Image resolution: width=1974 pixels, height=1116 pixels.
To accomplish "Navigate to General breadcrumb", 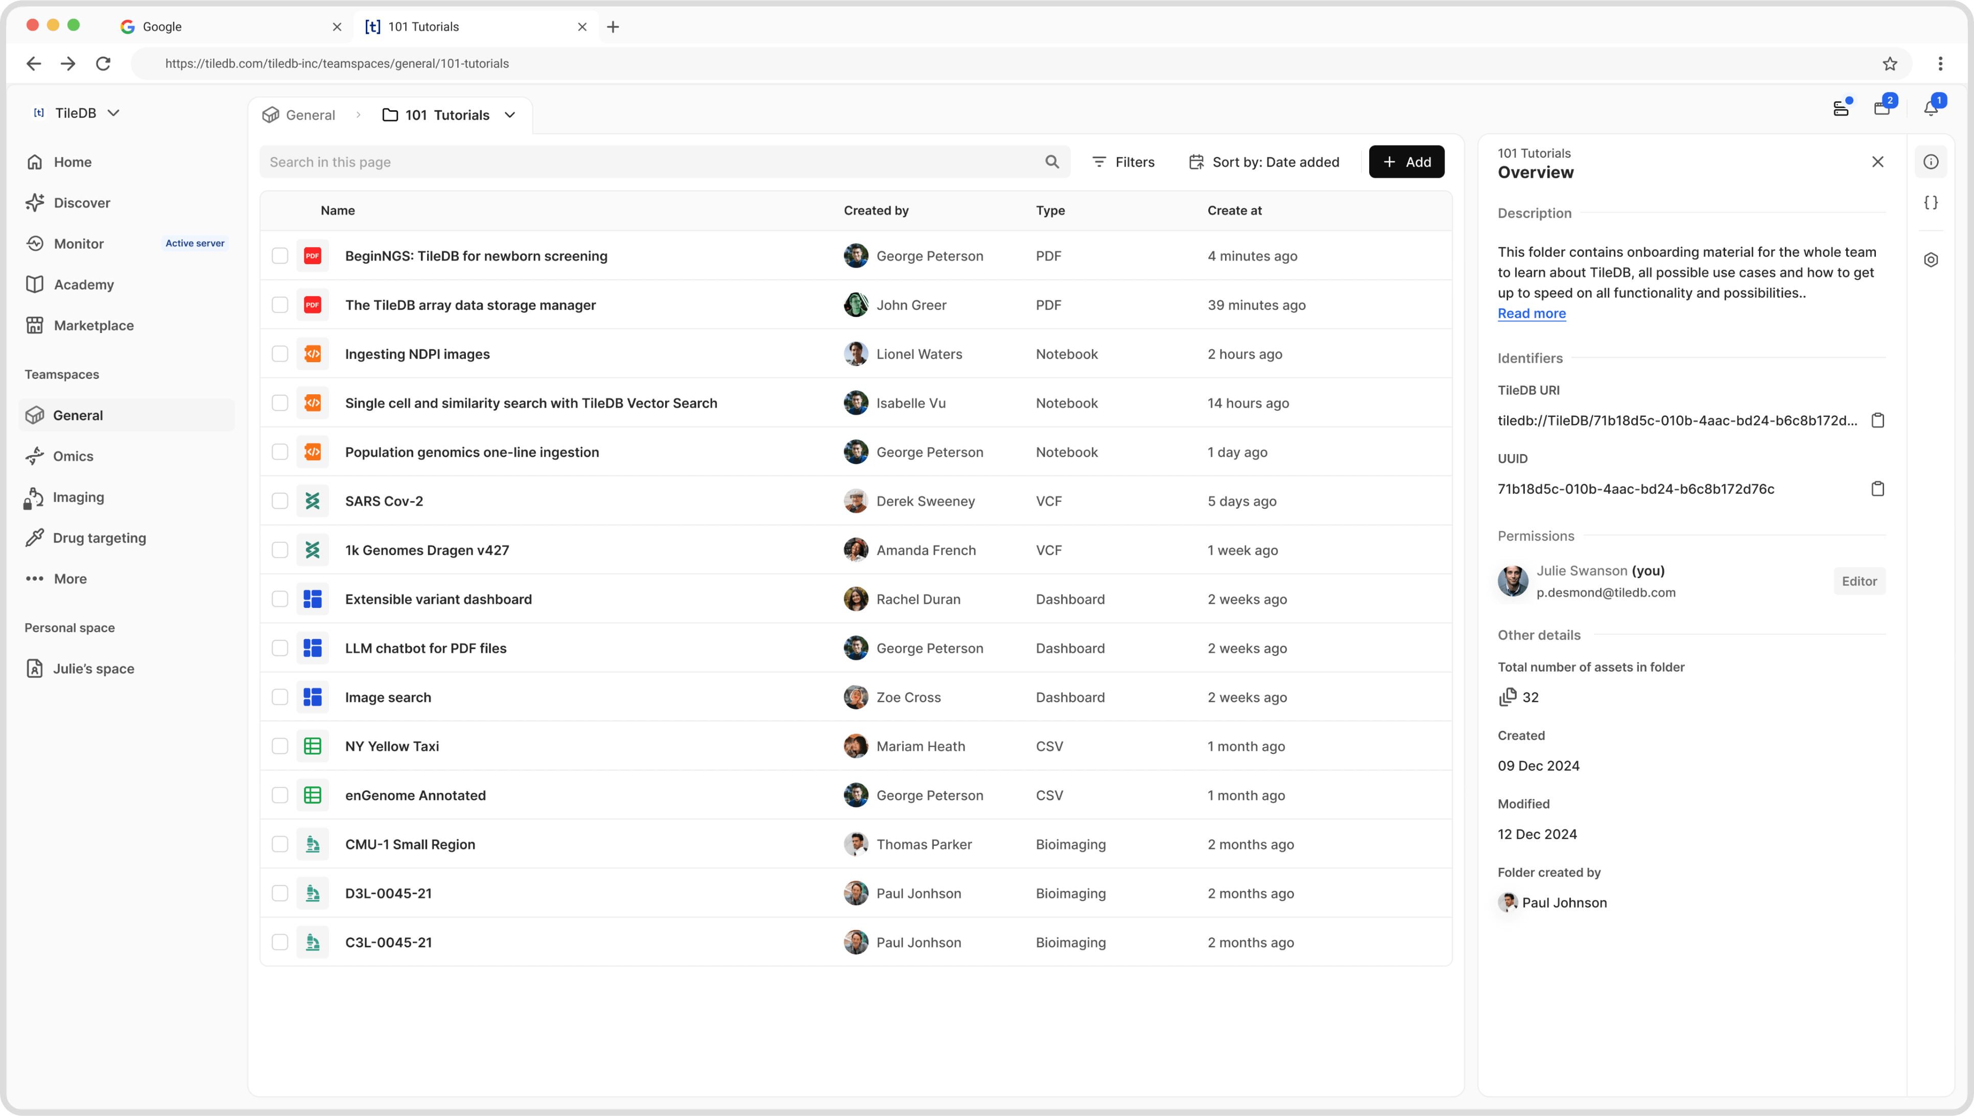I will [x=299, y=115].
